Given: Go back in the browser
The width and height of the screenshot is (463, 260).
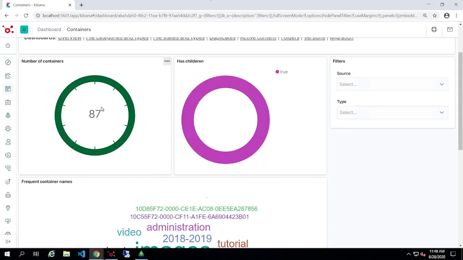Looking at the screenshot, I should coord(7,16).
